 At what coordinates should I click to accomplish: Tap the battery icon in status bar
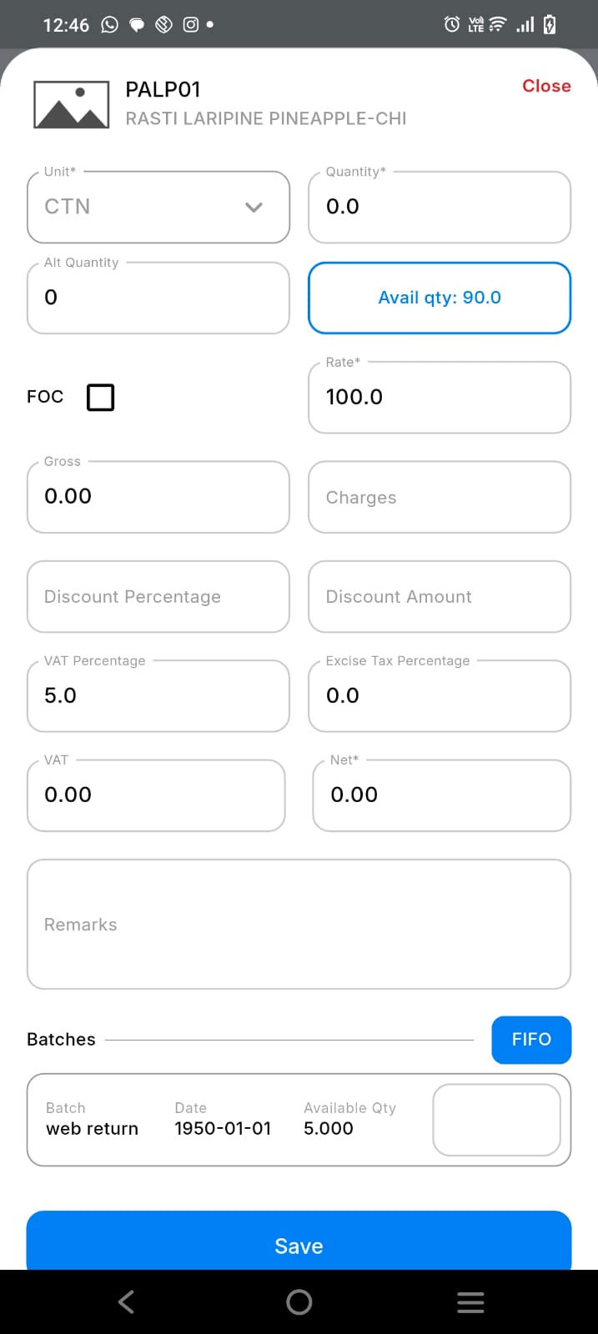point(550,25)
